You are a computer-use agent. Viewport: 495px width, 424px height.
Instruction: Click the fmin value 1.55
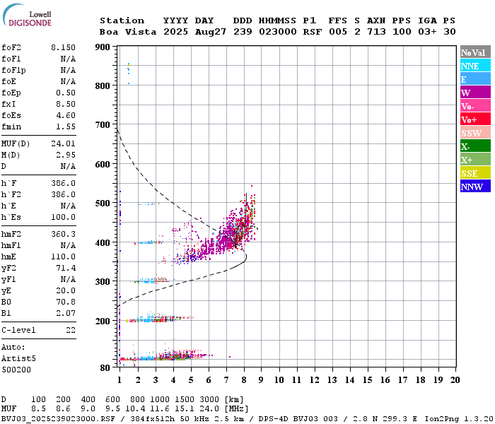[66, 126]
